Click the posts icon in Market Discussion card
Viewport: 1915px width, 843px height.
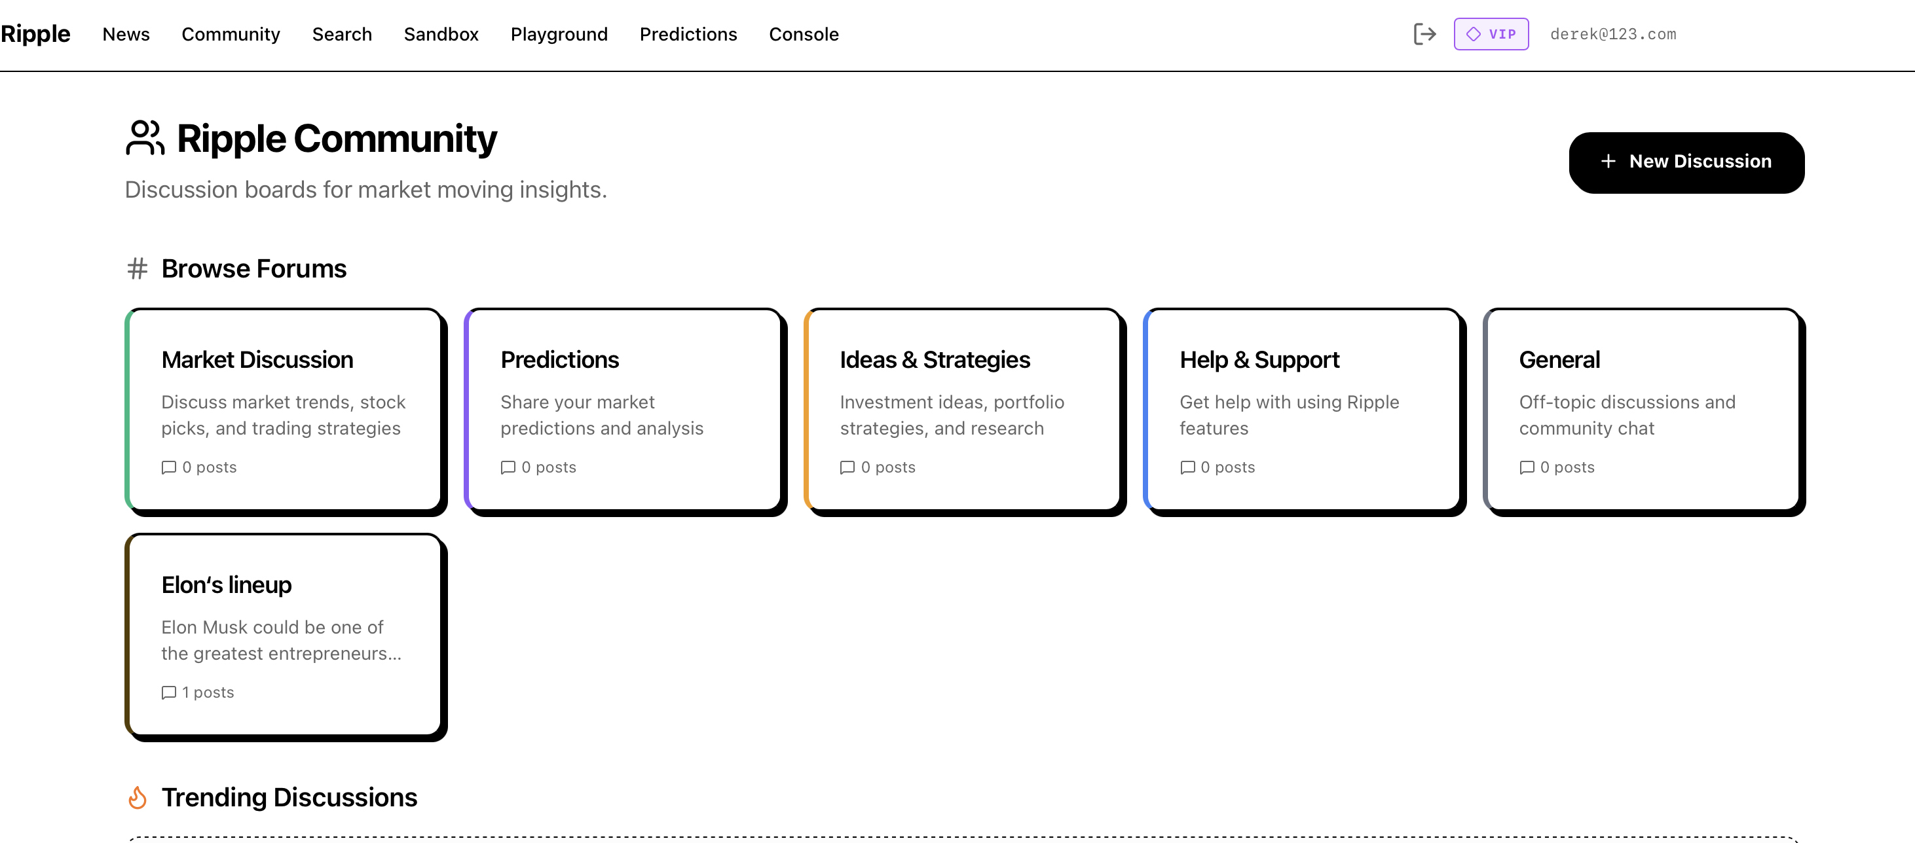pos(169,467)
